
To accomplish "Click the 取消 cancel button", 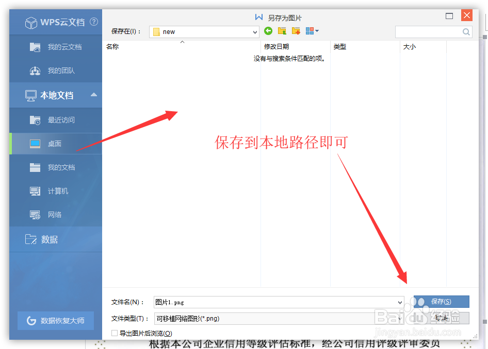I will 442,318.
